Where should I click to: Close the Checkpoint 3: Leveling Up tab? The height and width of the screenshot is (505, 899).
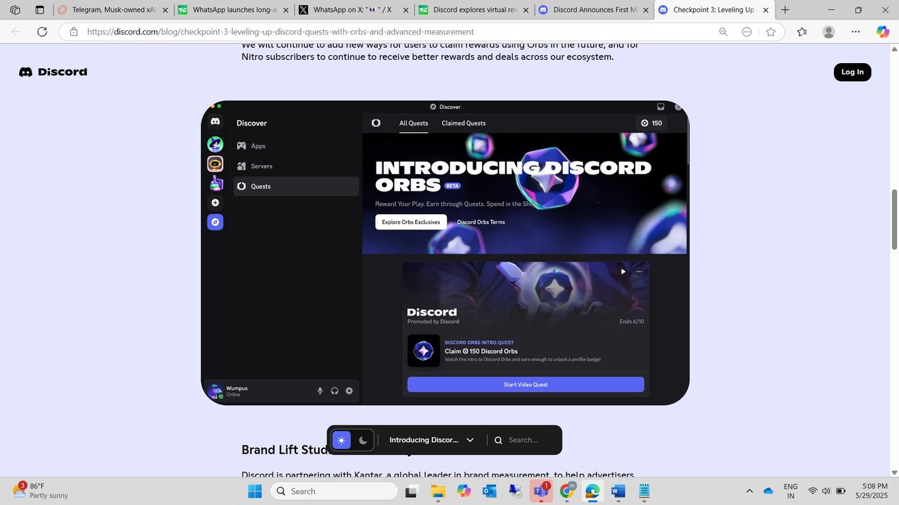(765, 10)
